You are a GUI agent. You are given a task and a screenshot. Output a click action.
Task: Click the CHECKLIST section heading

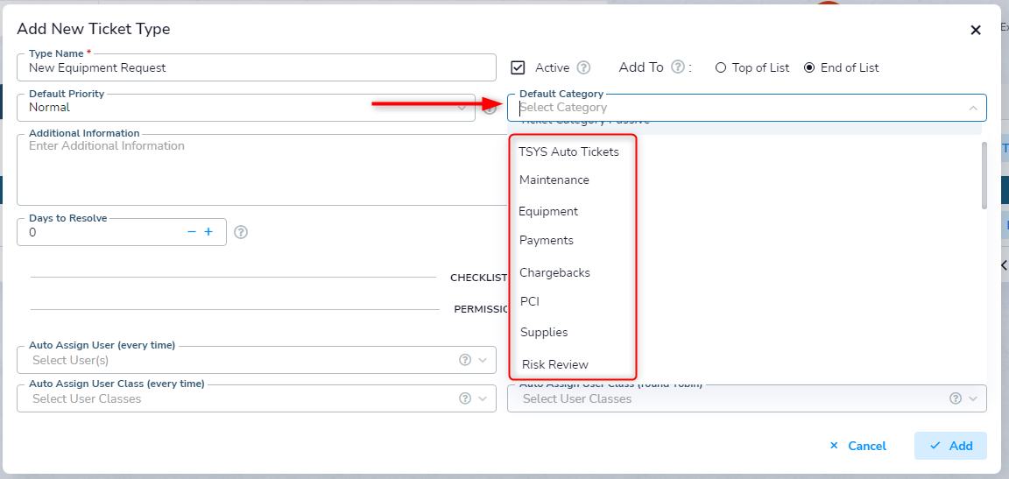click(x=479, y=278)
